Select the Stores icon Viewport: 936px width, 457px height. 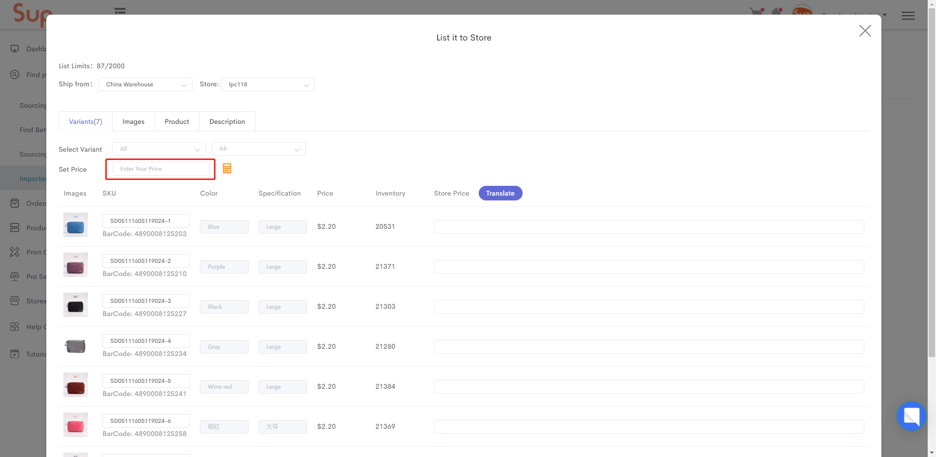(x=15, y=301)
